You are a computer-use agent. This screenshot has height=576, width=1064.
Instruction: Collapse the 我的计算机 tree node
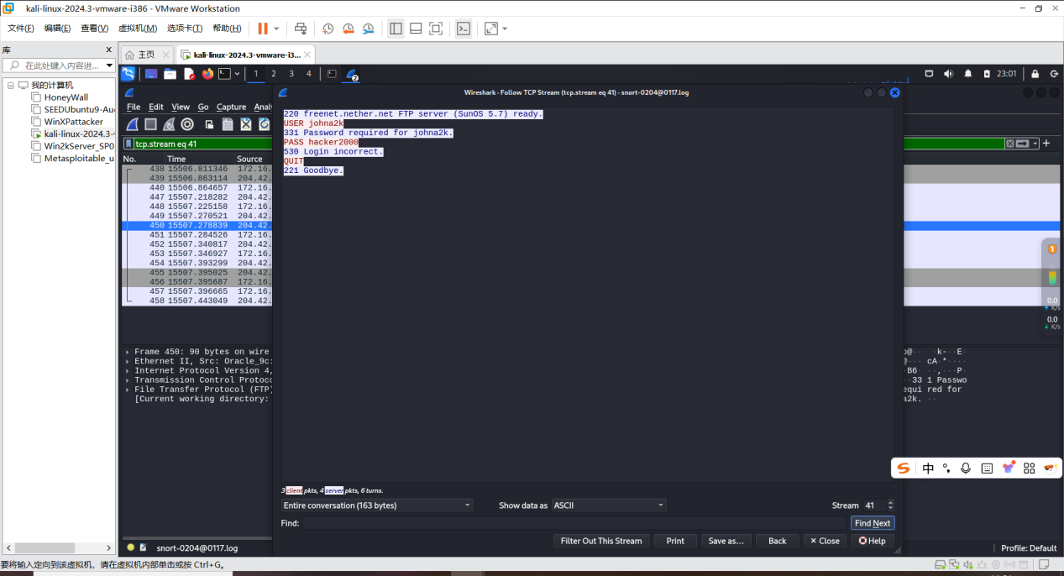tap(11, 85)
